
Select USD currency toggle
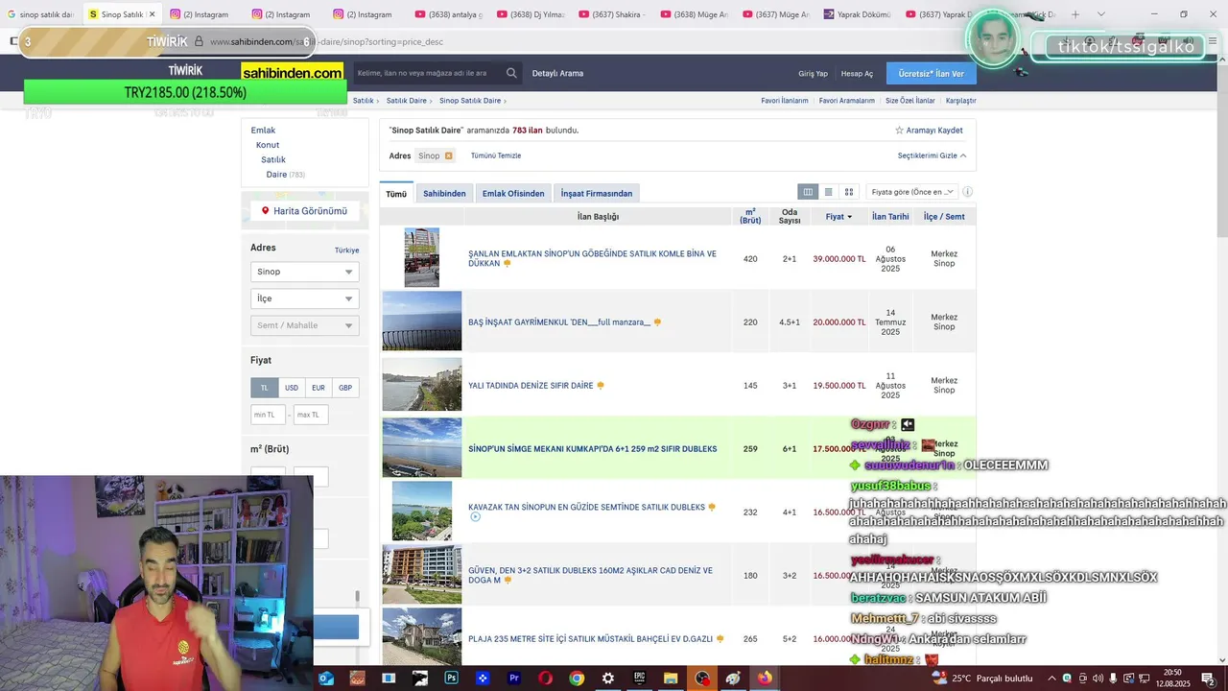point(292,388)
